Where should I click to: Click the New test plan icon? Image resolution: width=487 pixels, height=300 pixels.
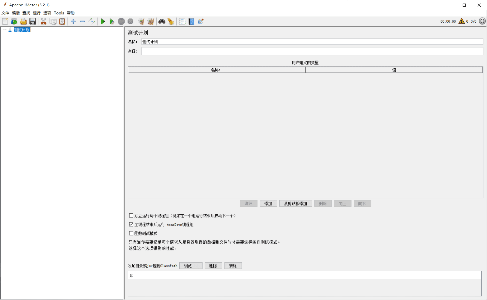pyautogui.click(x=5, y=21)
